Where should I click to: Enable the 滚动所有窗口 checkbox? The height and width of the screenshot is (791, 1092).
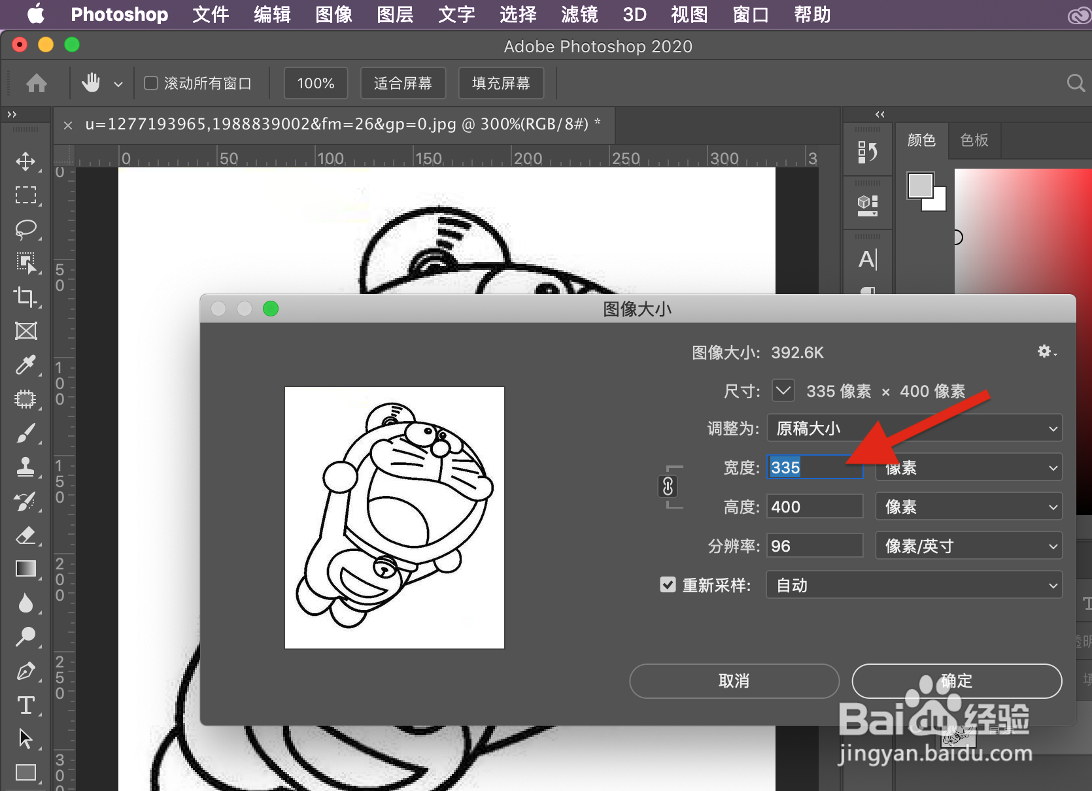coord(151,83)
